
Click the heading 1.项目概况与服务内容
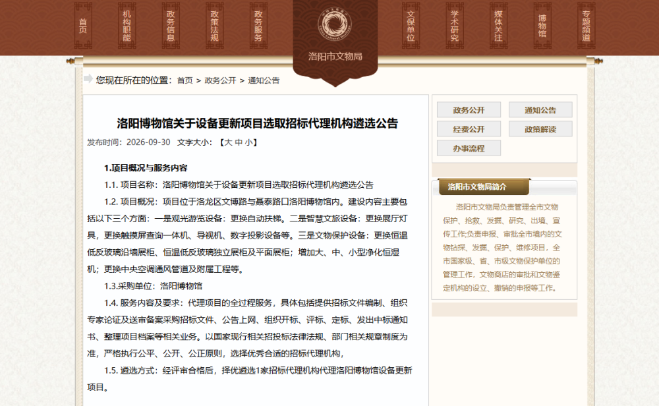point(146,168)
